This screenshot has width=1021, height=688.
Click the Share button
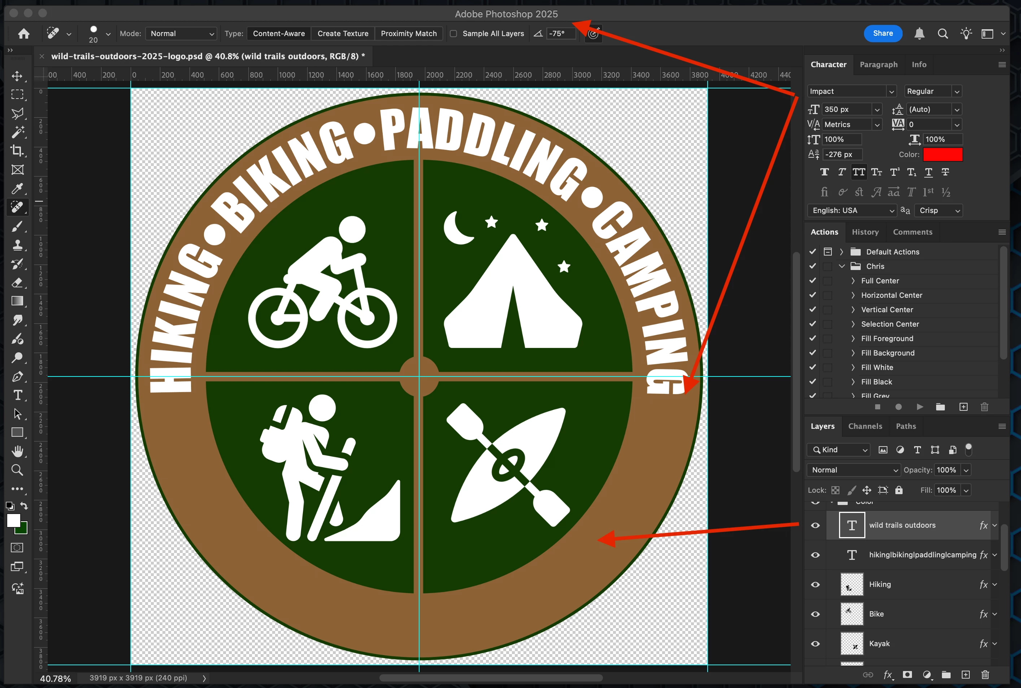(x=882, y=33)
